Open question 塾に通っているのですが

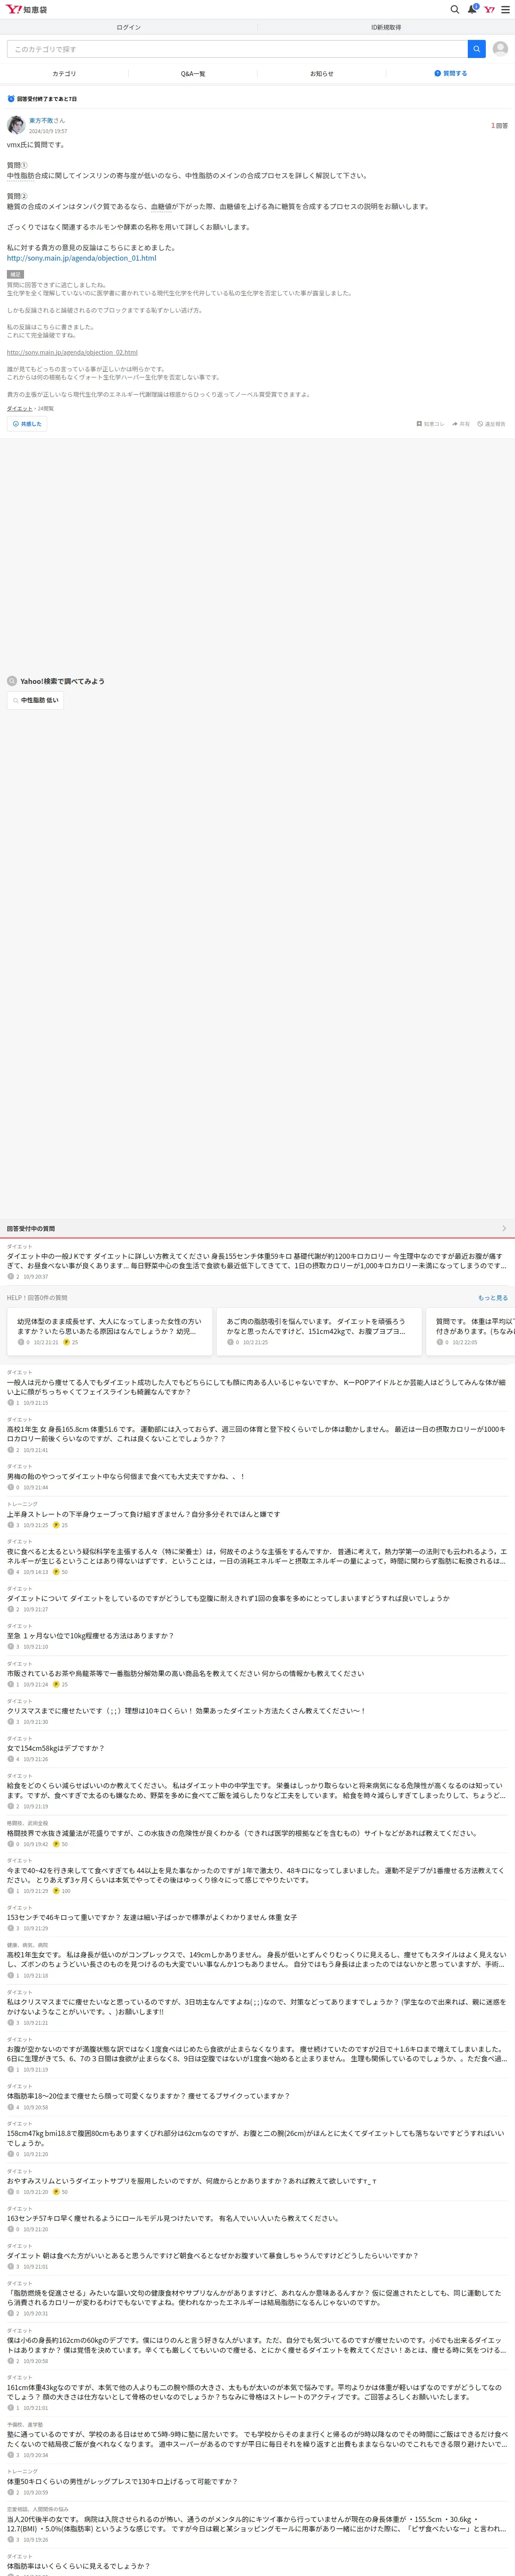point(257,2438)
